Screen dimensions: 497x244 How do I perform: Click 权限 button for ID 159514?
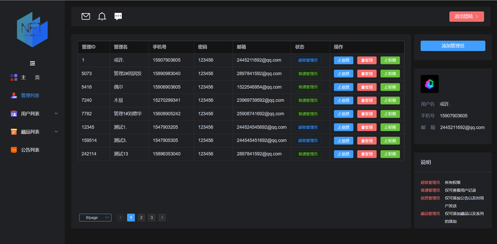(390, 141)
